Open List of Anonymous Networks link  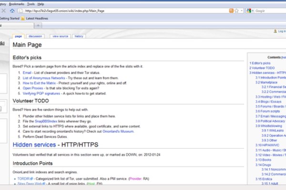click(44, 78)
